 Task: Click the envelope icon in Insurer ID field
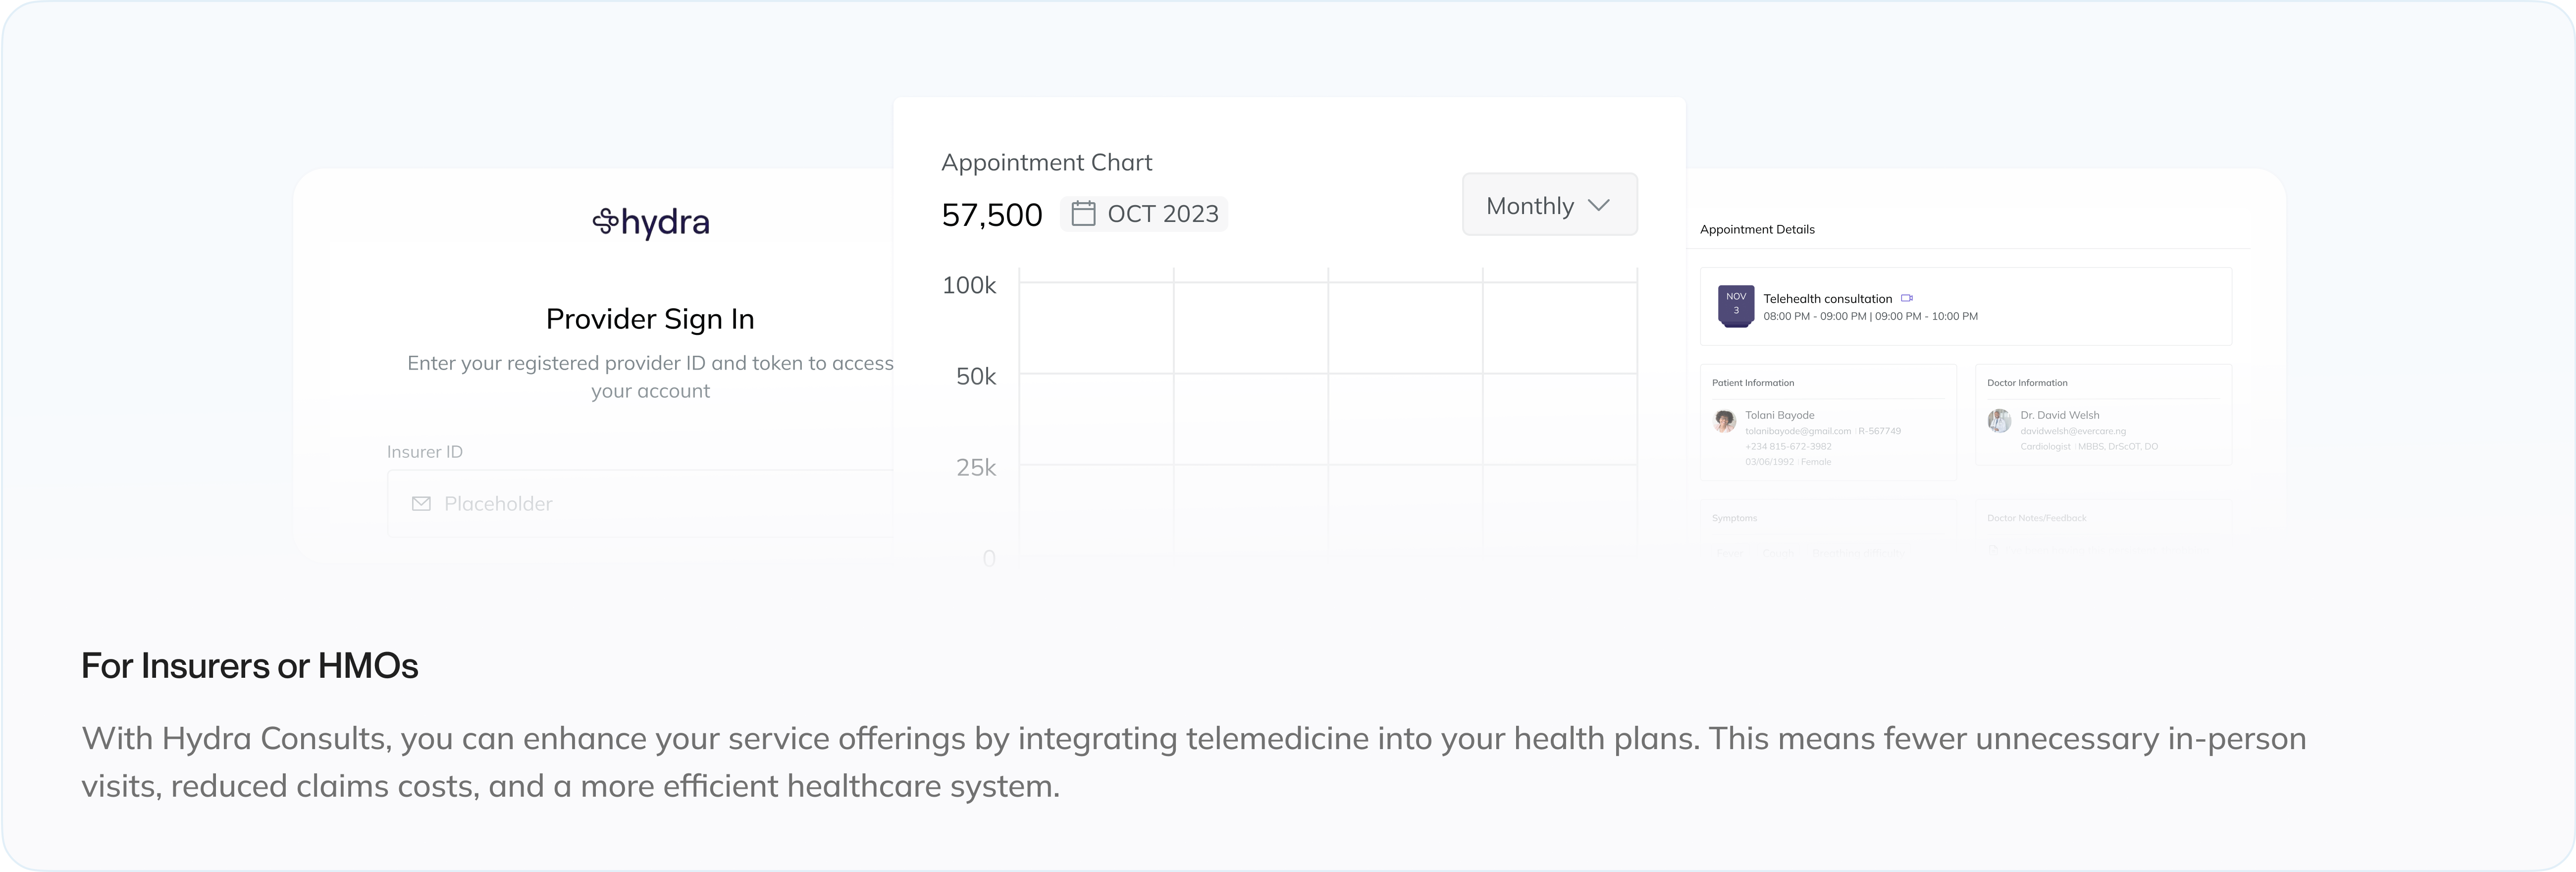[x=421, y=504]
